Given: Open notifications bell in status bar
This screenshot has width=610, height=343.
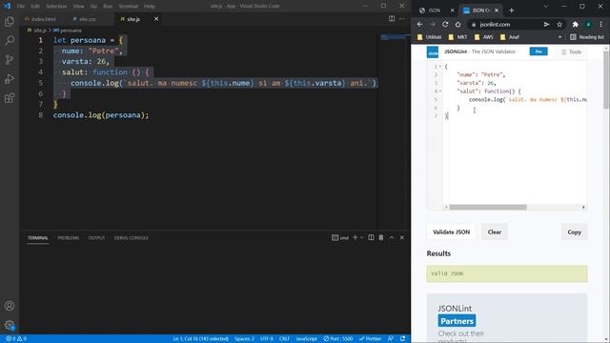Looking at the screenshot, I should point(402,339).
